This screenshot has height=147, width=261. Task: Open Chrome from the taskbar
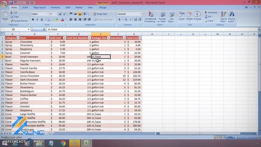click(x=63, y=143)
